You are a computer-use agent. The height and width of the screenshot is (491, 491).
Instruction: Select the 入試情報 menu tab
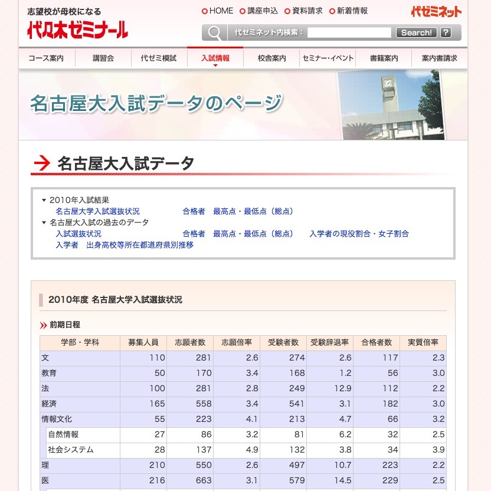215,58
